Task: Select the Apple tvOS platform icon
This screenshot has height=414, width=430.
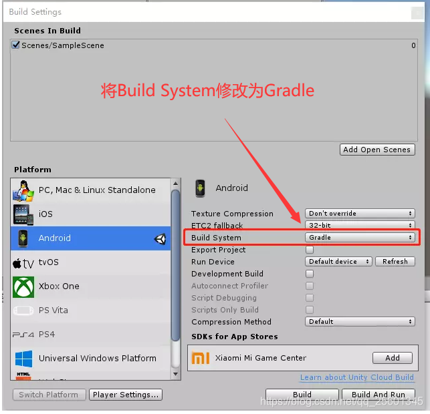Action: (23, 263)
